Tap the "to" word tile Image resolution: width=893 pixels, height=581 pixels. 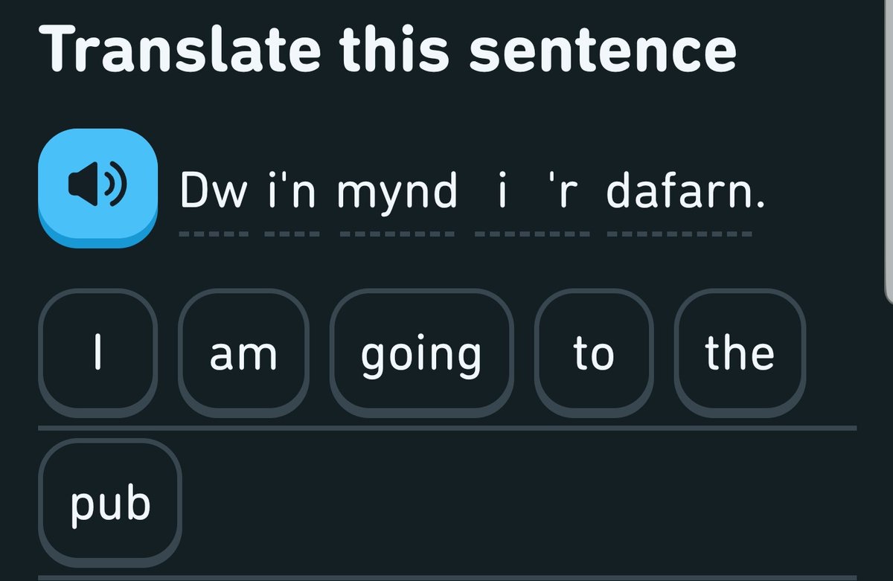pyautogui.click(x=594, y=355)
